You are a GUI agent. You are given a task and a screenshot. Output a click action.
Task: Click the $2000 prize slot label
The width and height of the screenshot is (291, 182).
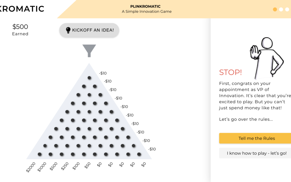31,167
